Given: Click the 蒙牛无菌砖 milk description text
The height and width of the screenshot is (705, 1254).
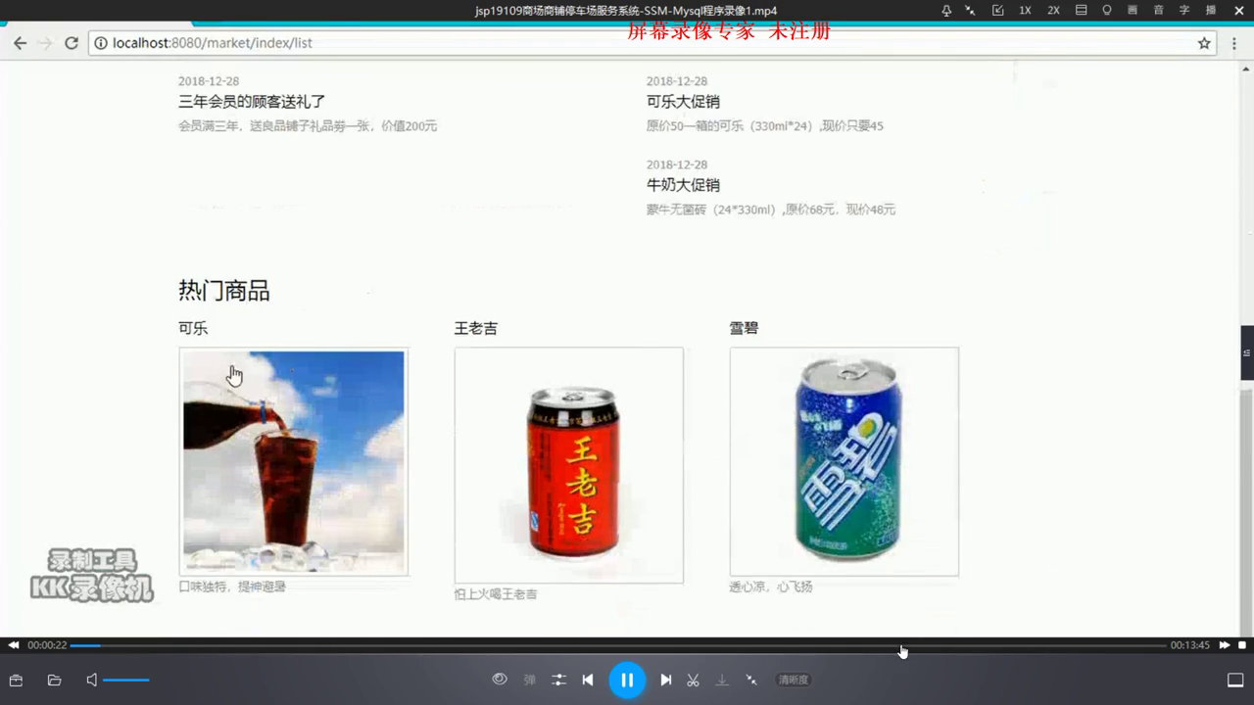Looking at the screenshot, I should 771,210.
